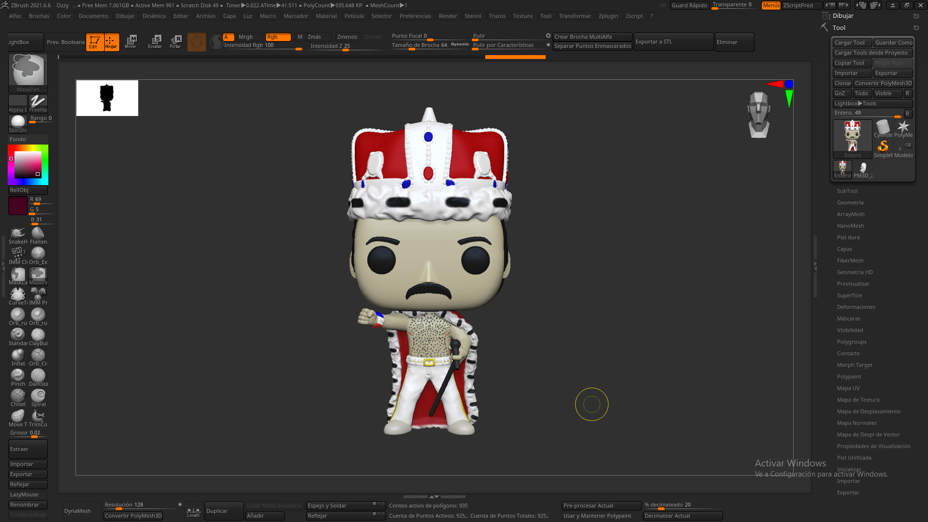
Task: Open the Máscaras section
Action: 849,318
